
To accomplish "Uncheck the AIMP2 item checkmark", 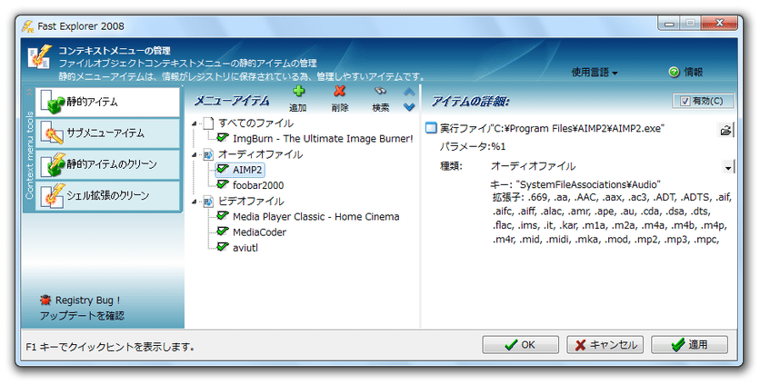I will (x=223, y=170).
